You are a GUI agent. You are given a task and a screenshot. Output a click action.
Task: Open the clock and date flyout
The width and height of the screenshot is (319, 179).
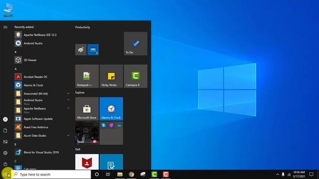[299, 175]
